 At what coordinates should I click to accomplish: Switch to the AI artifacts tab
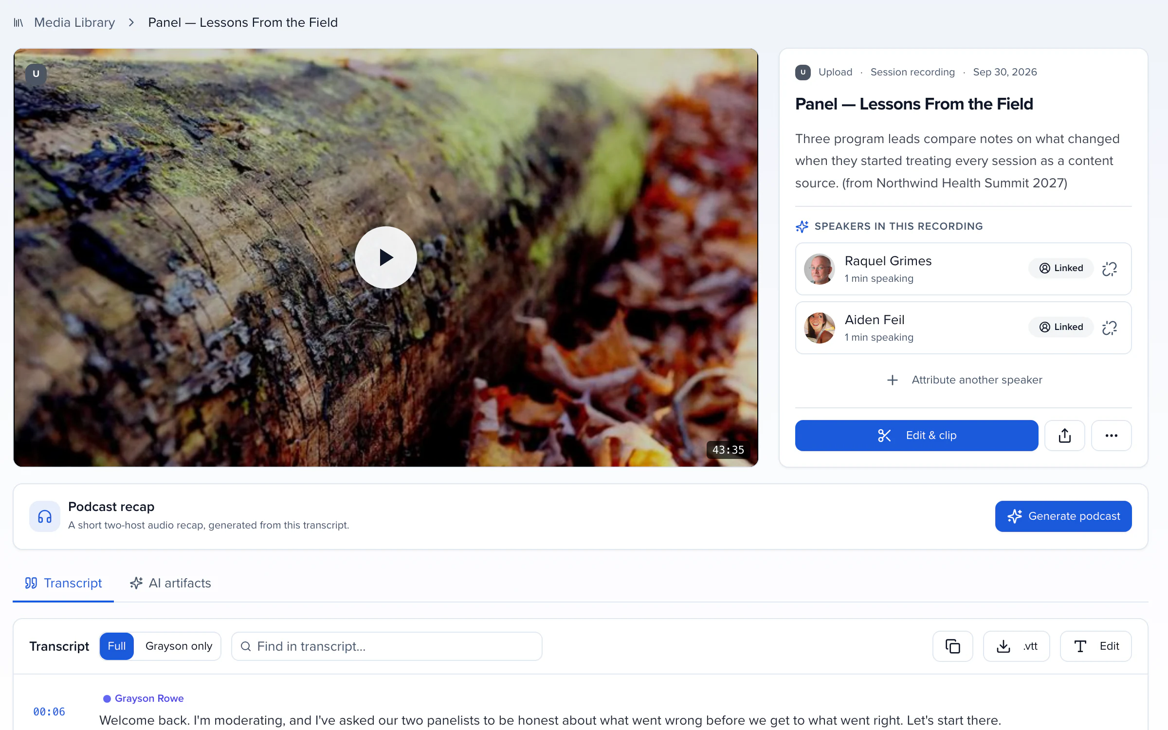pos(170,583)
